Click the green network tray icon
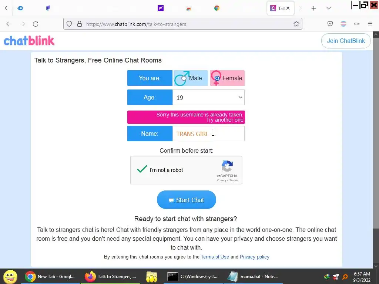Screen dimensions: 379x284 (x=327, y=277)
